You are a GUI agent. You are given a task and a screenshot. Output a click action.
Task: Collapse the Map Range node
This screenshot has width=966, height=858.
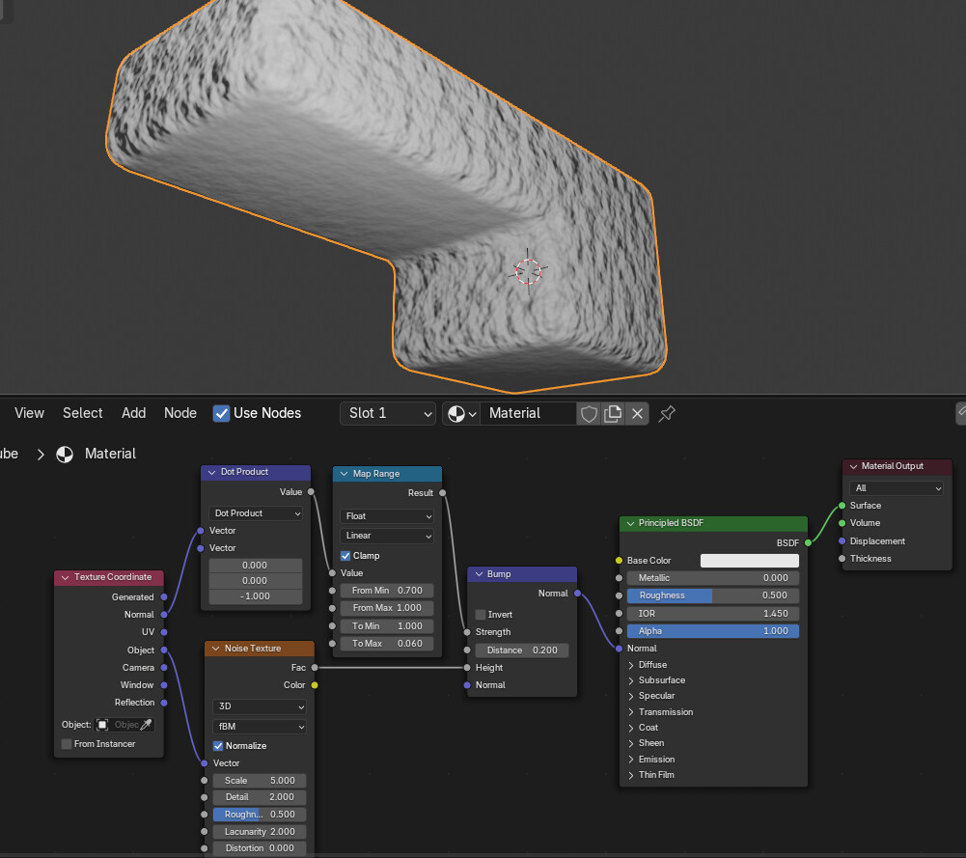point(344,474)
